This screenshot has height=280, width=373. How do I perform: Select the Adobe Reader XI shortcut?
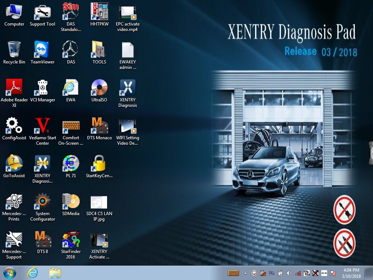click(x=14, y=93)
